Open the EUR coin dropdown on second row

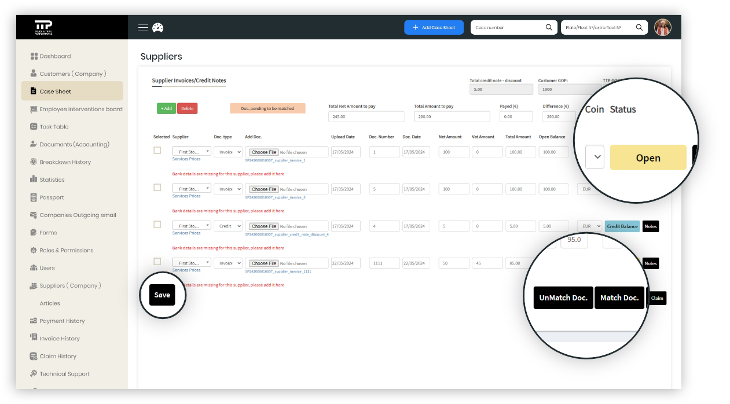click(589, 189)
